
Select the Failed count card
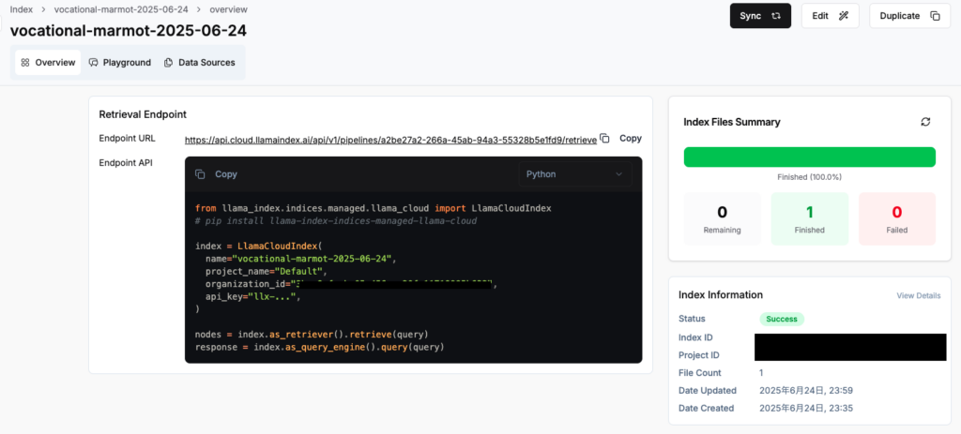point(897,219)
